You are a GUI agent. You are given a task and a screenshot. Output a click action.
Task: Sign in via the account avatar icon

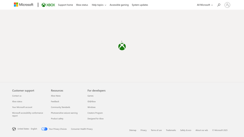point(227,5)
